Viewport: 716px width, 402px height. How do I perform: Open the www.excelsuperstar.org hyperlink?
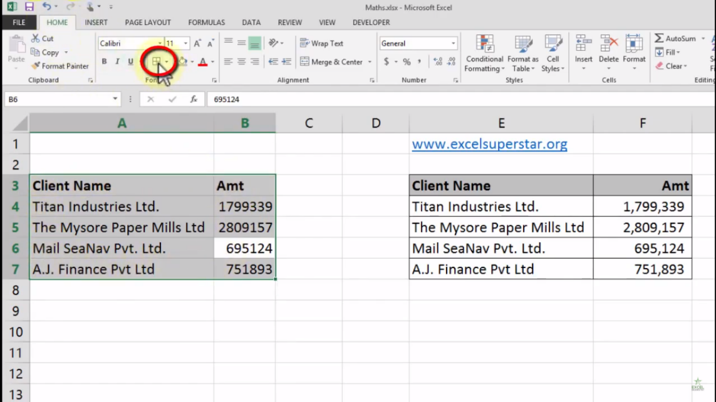coord(489,144)
